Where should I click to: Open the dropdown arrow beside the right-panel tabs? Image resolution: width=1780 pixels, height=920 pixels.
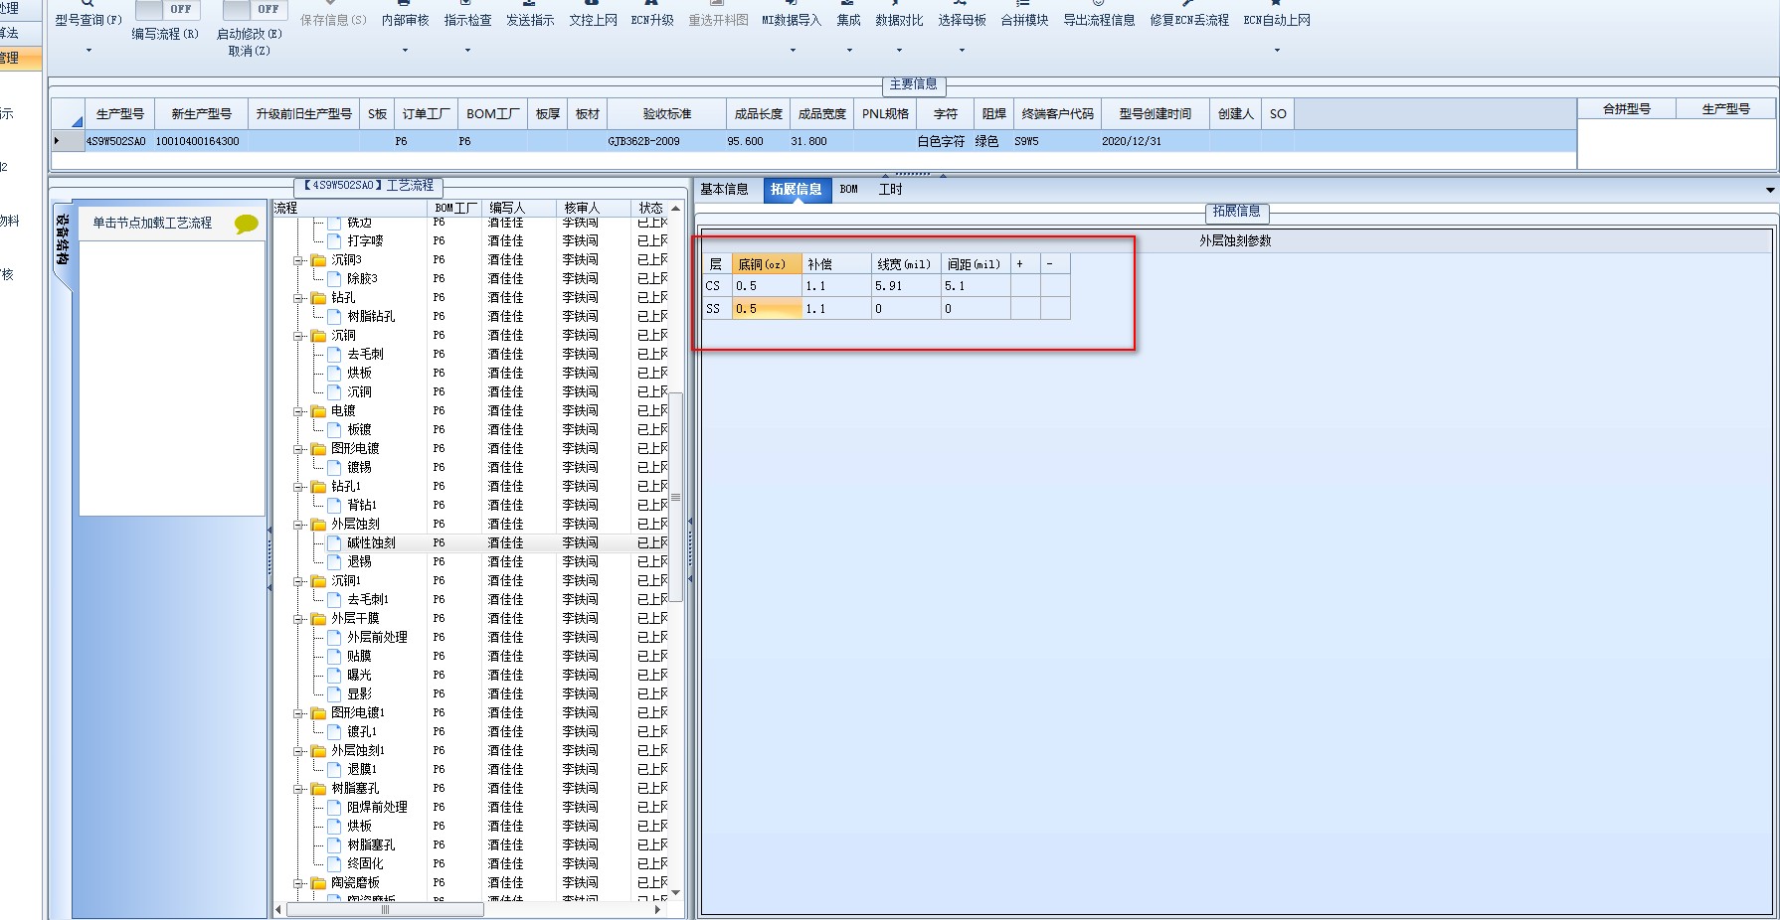[1770, 190]
